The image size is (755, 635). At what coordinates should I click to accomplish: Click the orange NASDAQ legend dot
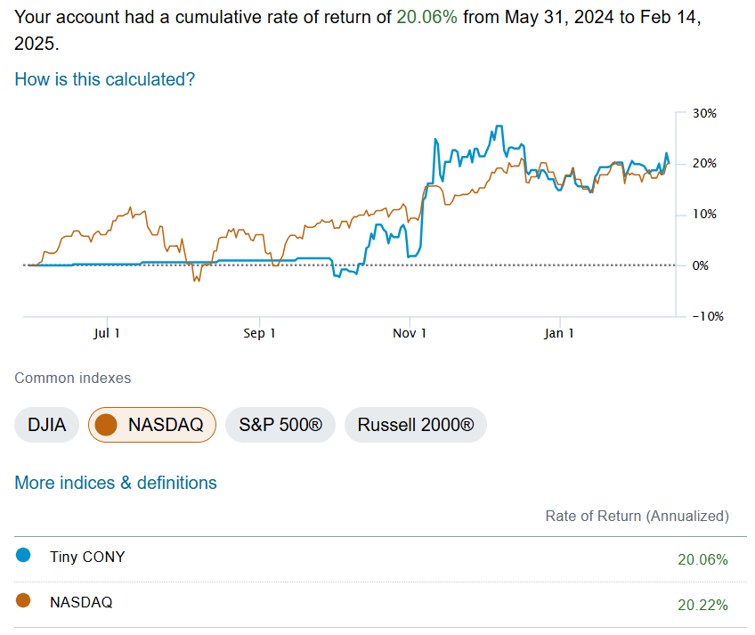[x=23, y=600]
